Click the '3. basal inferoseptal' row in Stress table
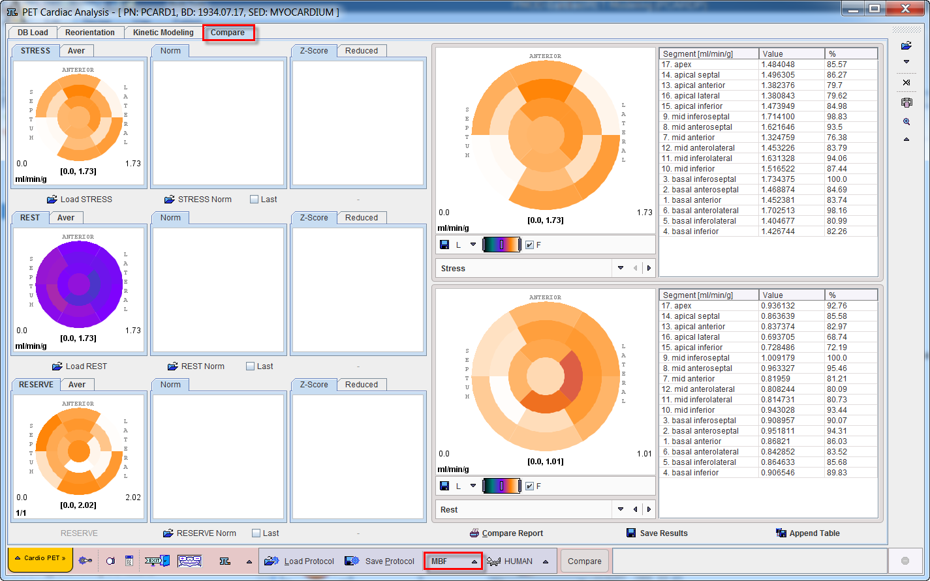 (768, 179)
